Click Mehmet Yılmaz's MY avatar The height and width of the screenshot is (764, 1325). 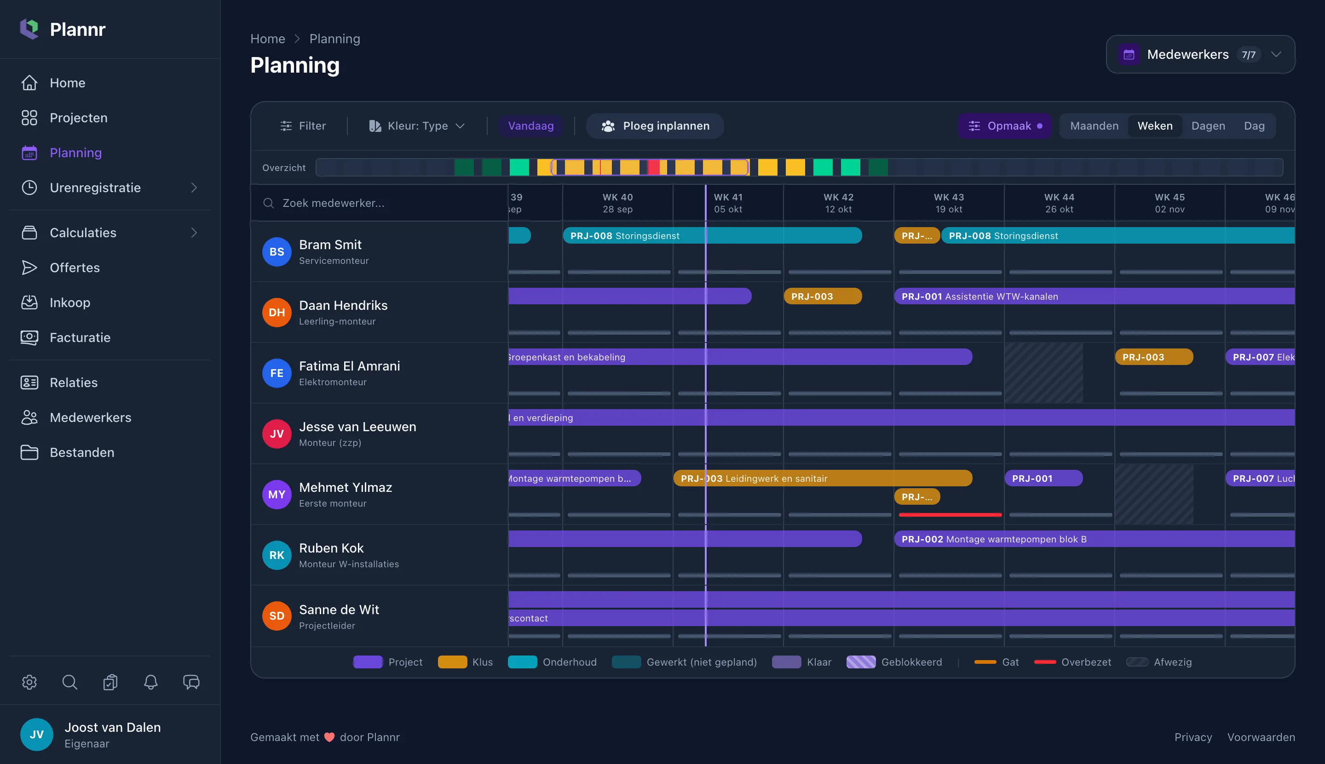coord(277,494)
